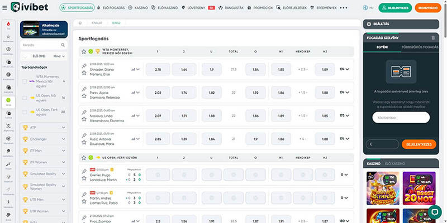Open the Mind filter dropdown
Screen dimensions: 447x223
coord(59,56)
